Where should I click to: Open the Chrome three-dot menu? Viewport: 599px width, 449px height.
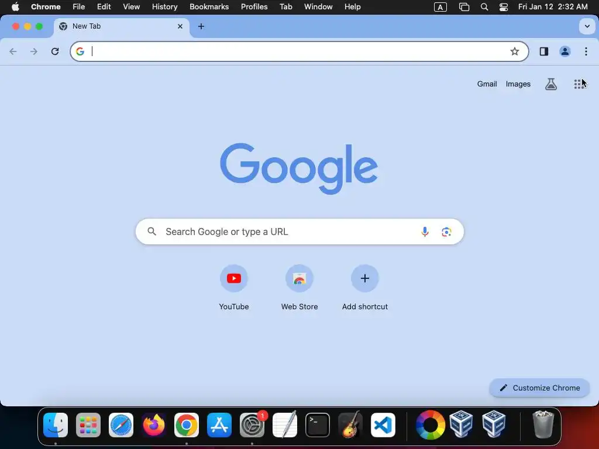pyautogui.click(x=586, y=51)
